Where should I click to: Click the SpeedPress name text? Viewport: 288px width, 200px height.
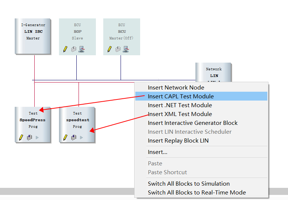pyautogui.click(x=32, y=120)
